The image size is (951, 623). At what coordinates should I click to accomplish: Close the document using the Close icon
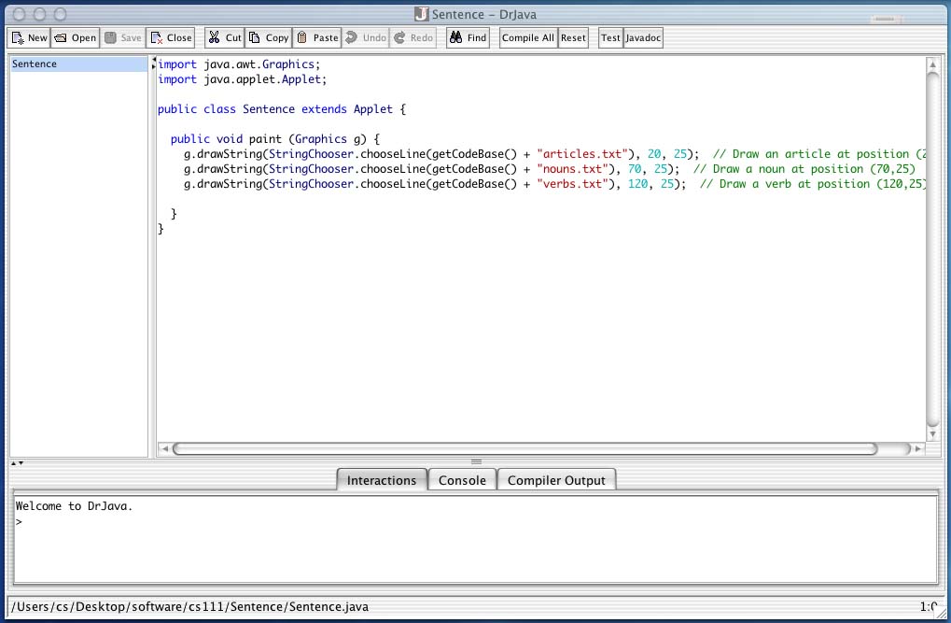coord(157,38)
